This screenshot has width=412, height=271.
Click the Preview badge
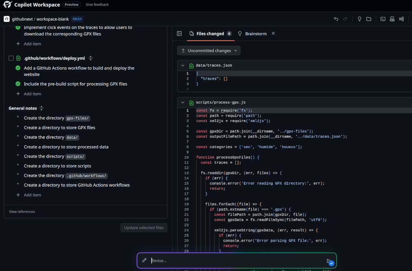click(x=71, y=5)
